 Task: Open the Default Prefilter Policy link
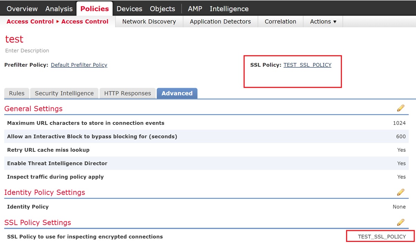[79, 65]
